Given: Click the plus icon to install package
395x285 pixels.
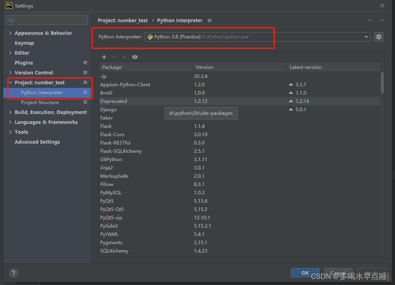Looking at the screenshot, I should point(104,57).
